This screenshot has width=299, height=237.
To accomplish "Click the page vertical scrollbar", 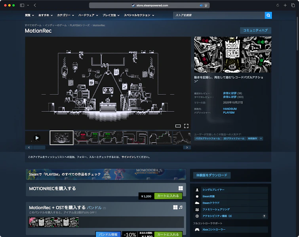I will pos(297,34).
